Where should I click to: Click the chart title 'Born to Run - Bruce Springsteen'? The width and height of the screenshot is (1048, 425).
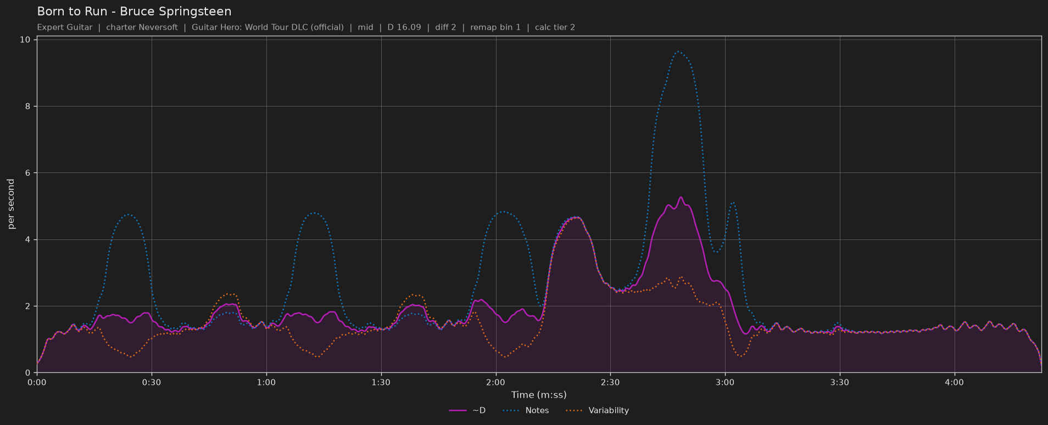tap(134, 12)
